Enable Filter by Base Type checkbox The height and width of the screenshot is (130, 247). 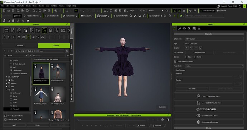click(5, 120)
